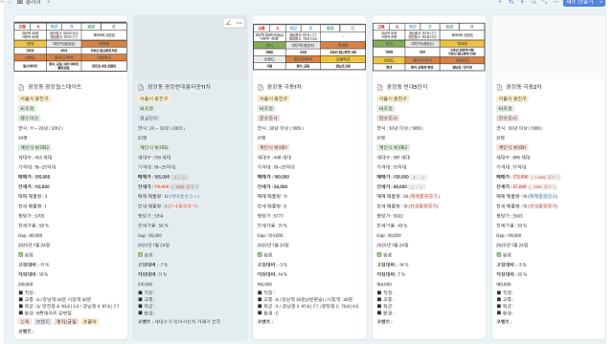The width and height of the screenshot is (613, 344).
Task: Click the 전수조사 tag on the 극동1차 card
Action: click(268, 118)
